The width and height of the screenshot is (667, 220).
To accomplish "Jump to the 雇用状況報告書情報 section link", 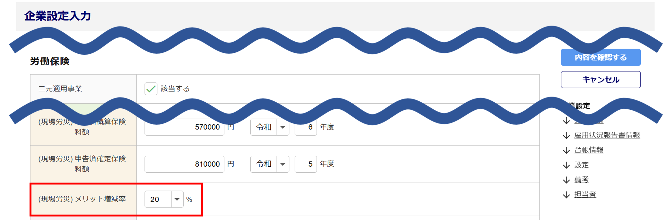I will 607,135.
